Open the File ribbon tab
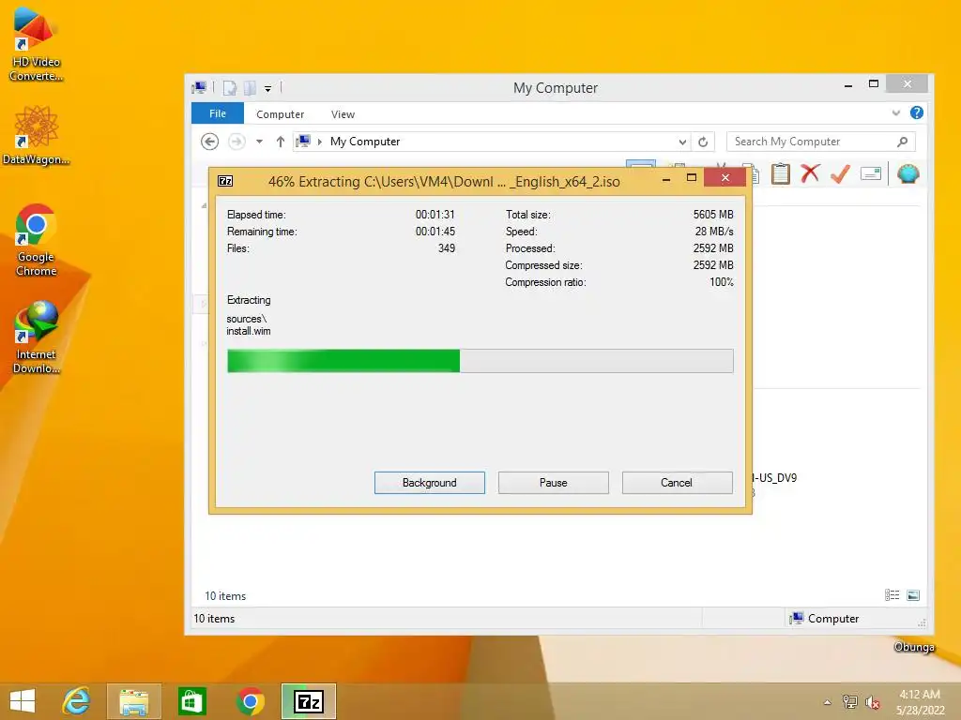The height and width of the screenshot is (720, 961). coord(218,113)
